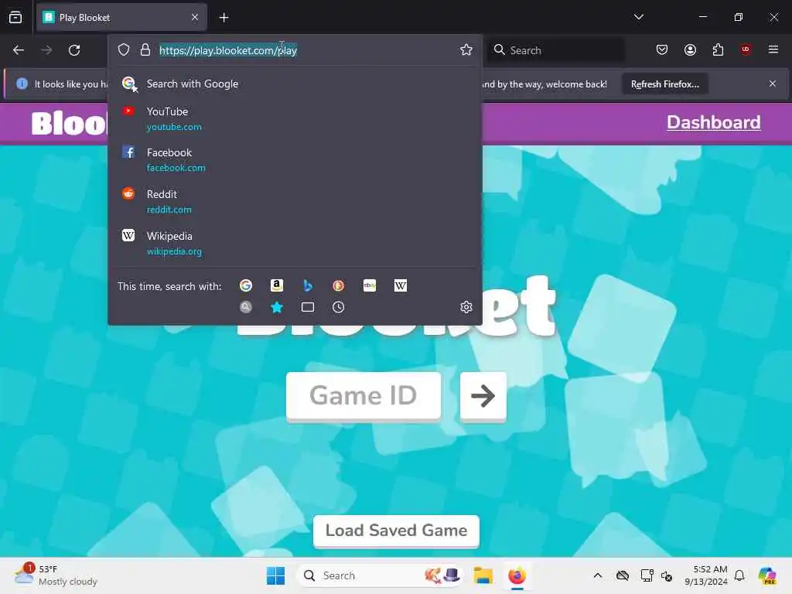Search this time with DuckDuckGo
Viewport: 792px width, 594px height.
click(339, 286)
